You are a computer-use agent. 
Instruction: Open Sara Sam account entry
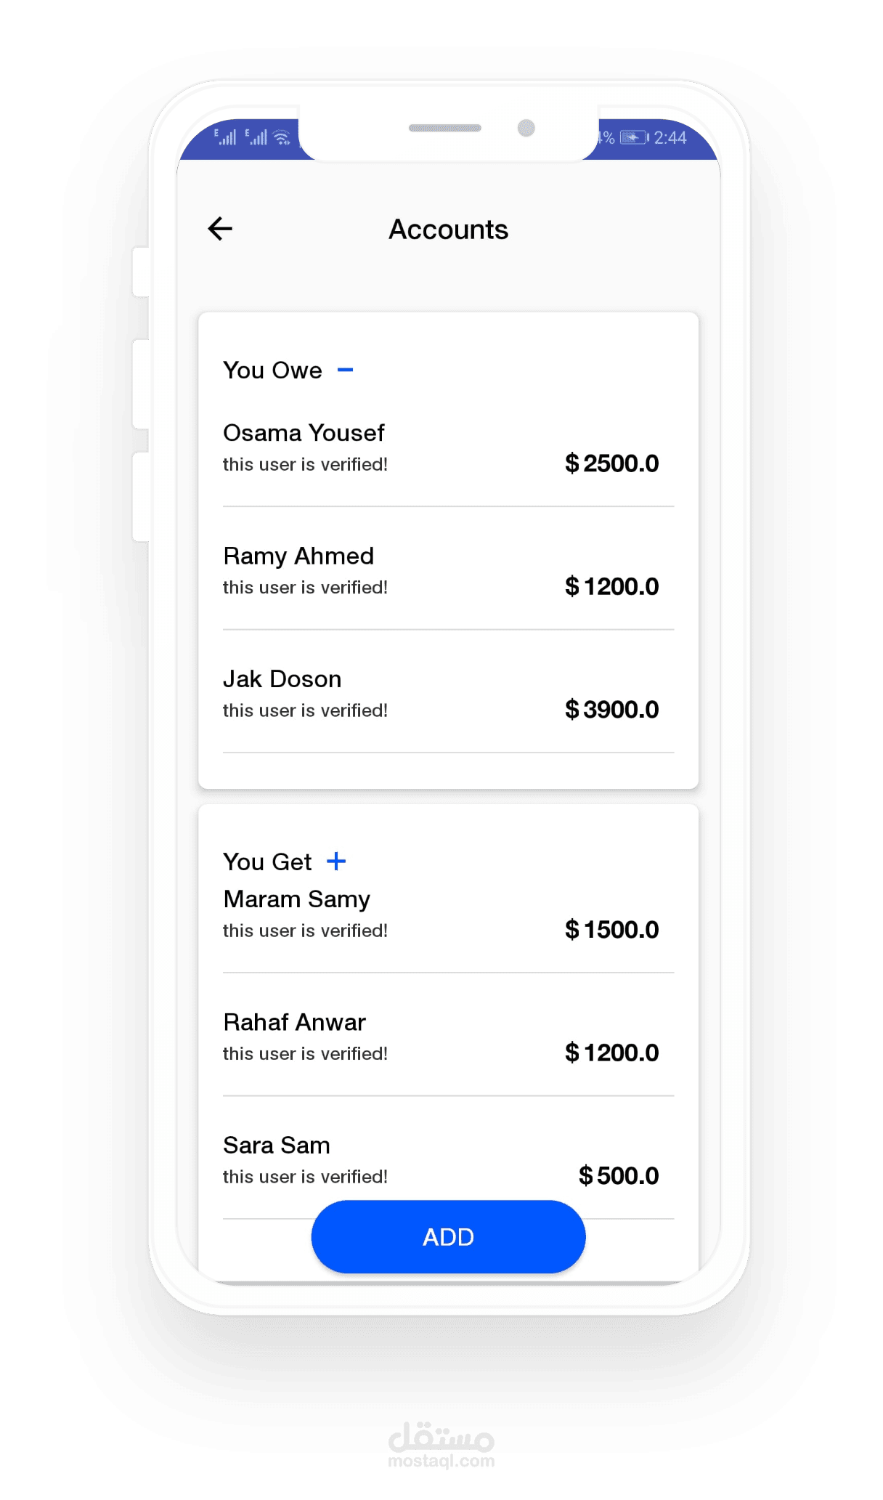[276, 1146]
